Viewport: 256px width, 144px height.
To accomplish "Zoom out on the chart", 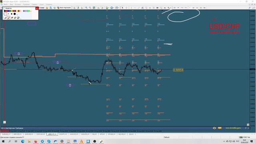I will point(90,8).
